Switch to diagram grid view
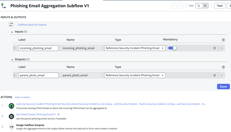 tap(205, 6)
